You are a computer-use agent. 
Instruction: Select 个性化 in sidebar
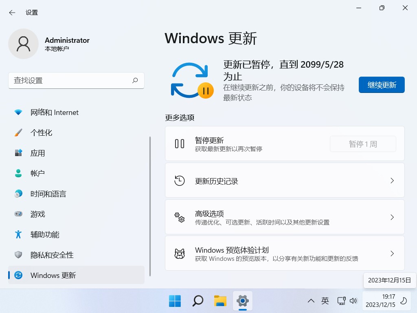76,132
